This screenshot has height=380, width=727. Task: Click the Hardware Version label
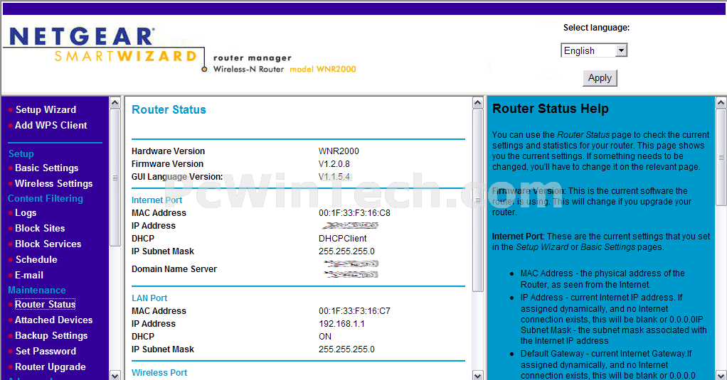169,151
